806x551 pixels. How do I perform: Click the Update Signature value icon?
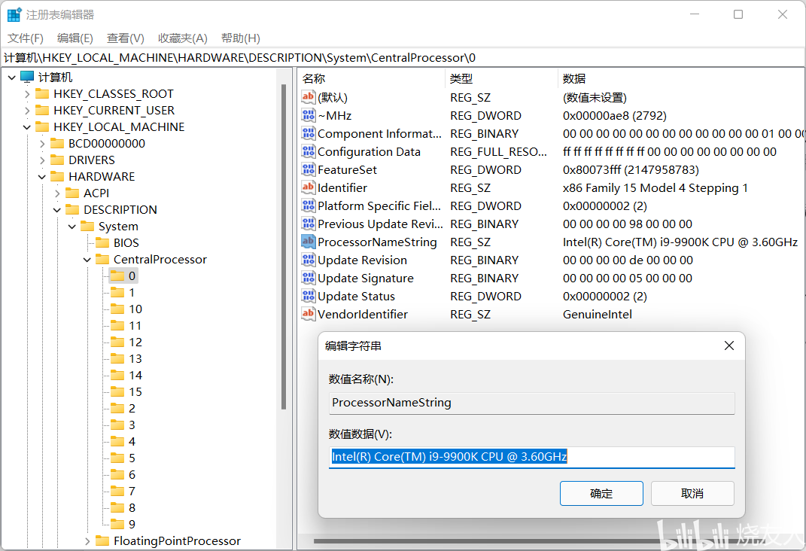(x=308, y=278)
